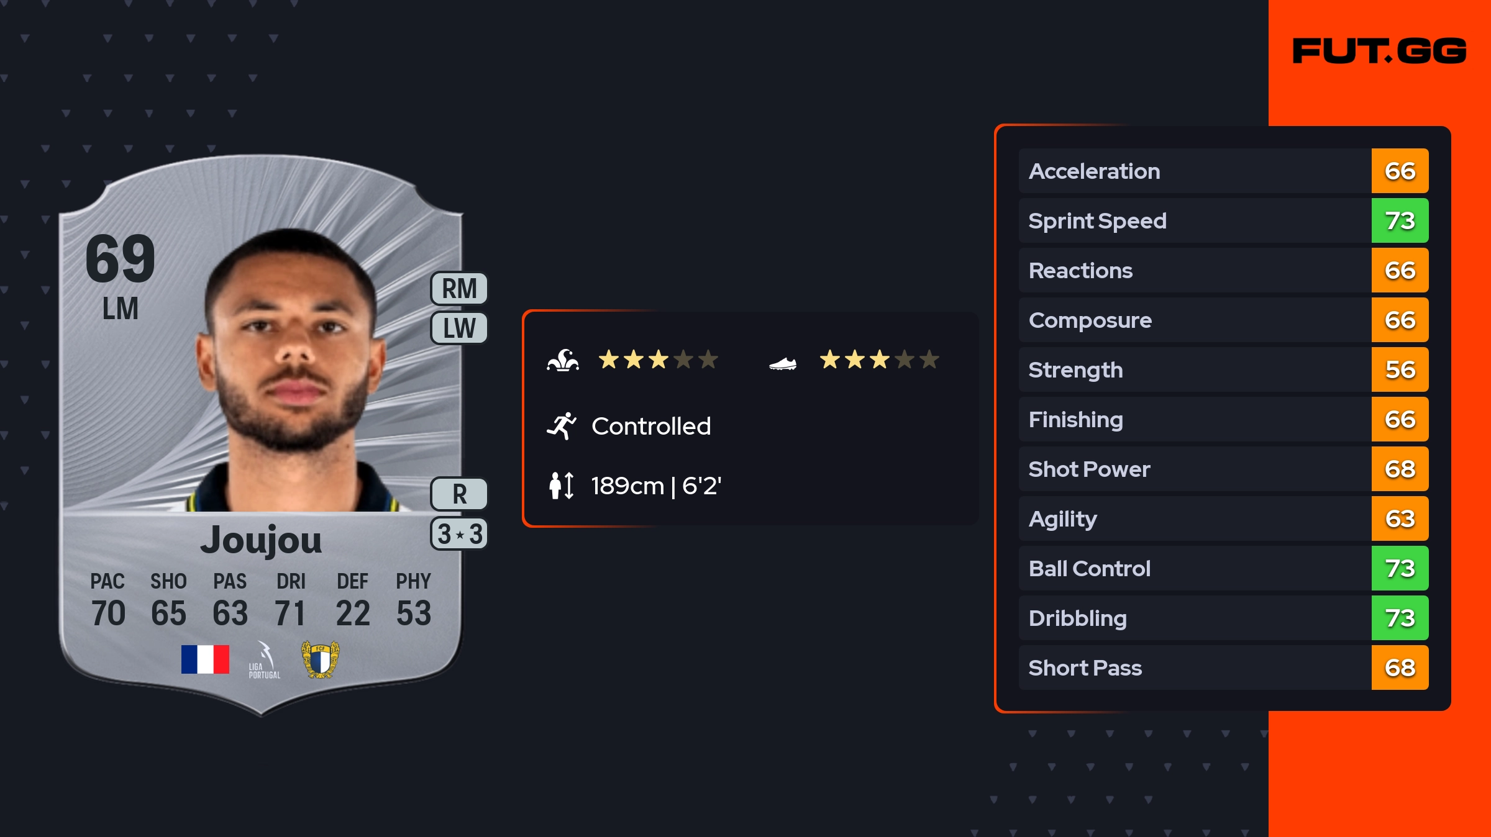The image size is (1491, 837).
Task: Click the FUT.GG logo
Action: pyautogui.click(x=1379, y=51)
